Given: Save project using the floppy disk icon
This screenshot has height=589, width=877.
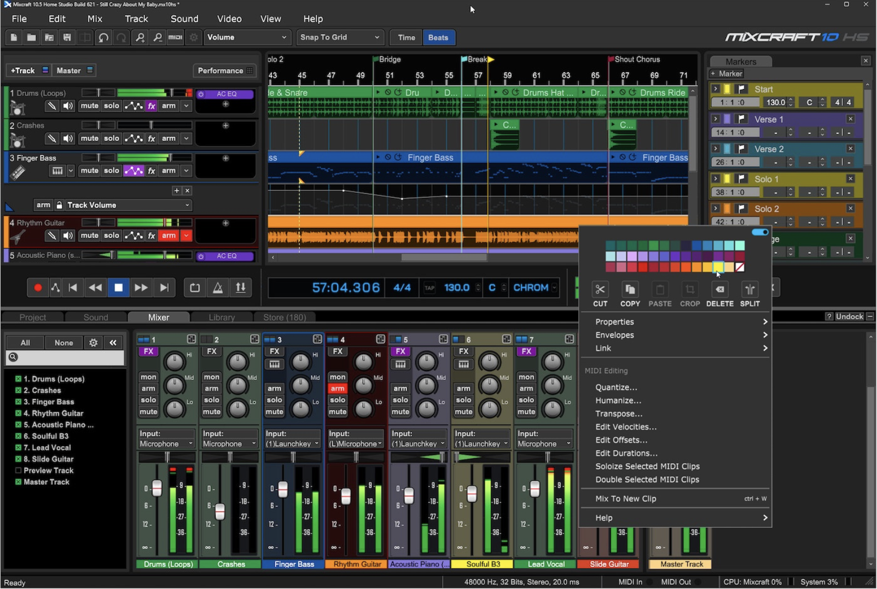Looking at the screenshot, I should (x=67, y=37).
